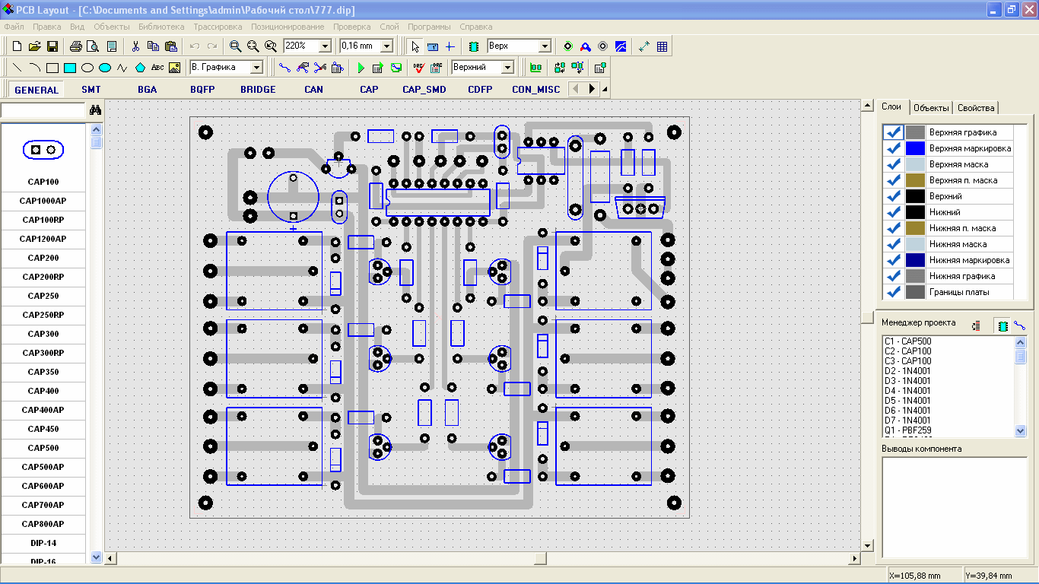Open the 220% zoom level dropdown
The image size is (1039, 584).
pos(326,46)
